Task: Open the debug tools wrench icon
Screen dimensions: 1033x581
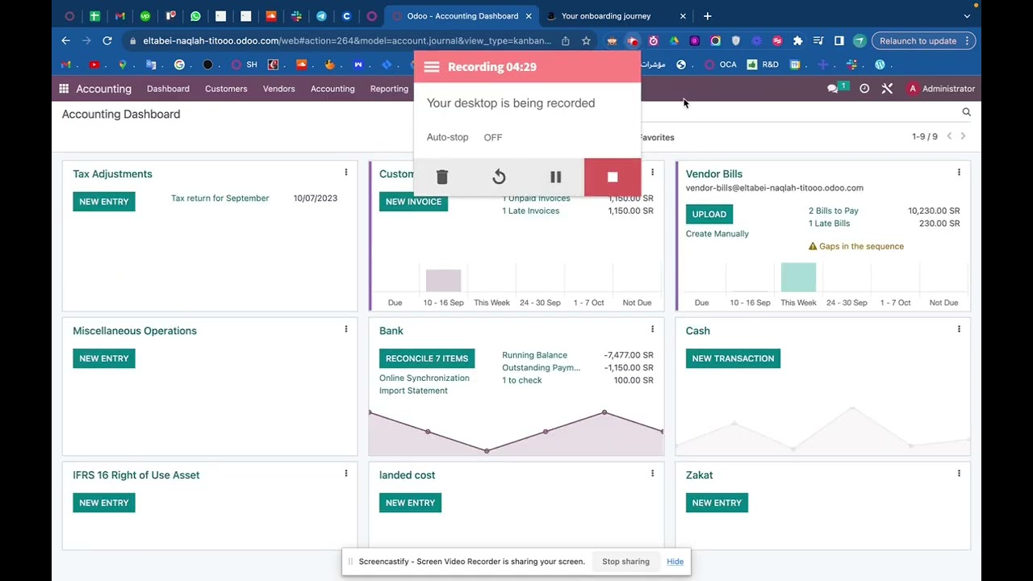Action: coord(887,89)
